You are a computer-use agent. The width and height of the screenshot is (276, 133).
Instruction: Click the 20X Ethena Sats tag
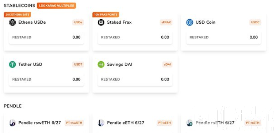[18, 15]
